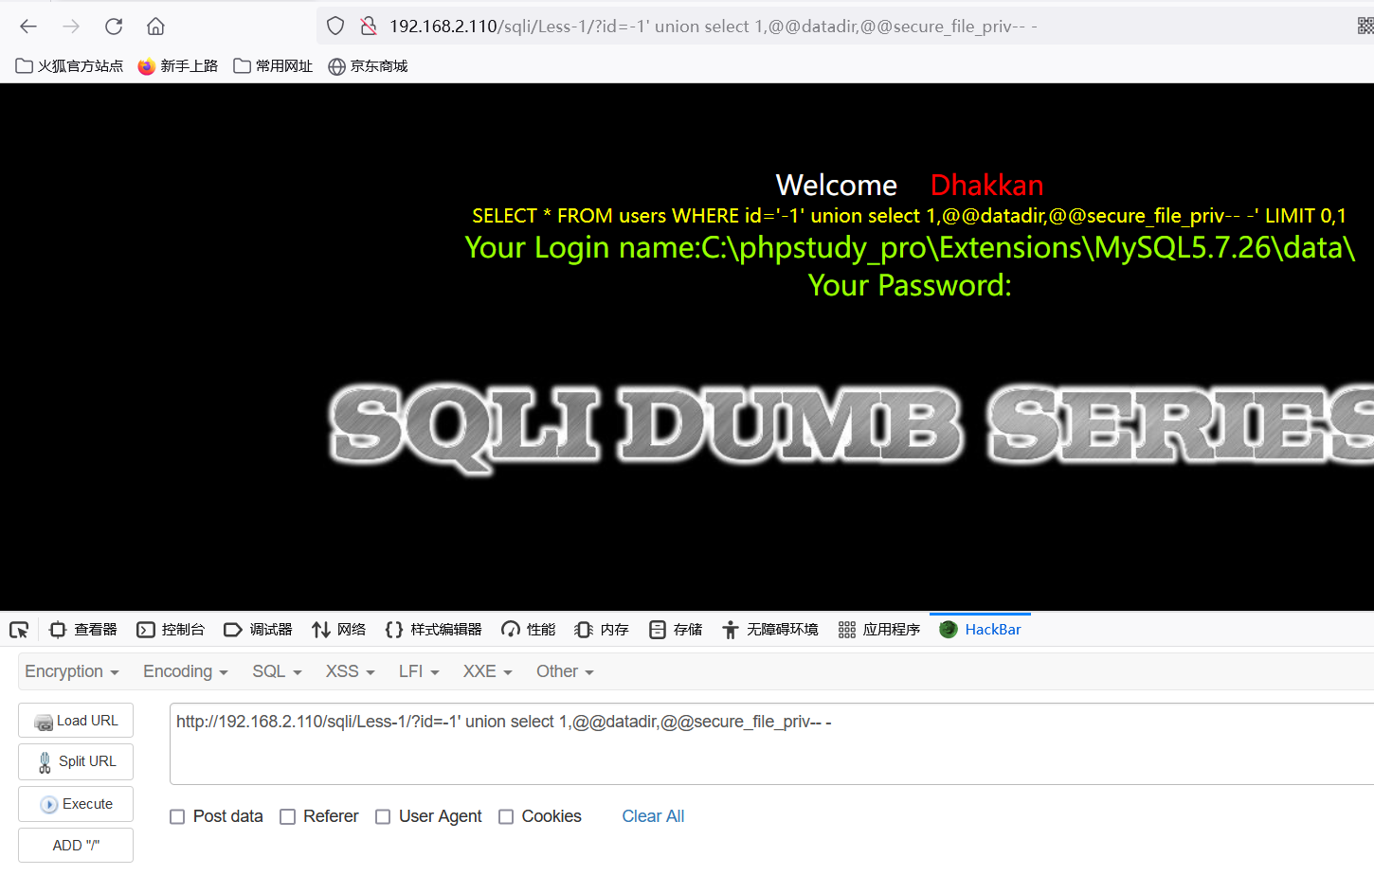The height and width of the screenshot is (893, 1374).
Task: Click the yellow SELECT * FROM users query text
Action: 909,216
